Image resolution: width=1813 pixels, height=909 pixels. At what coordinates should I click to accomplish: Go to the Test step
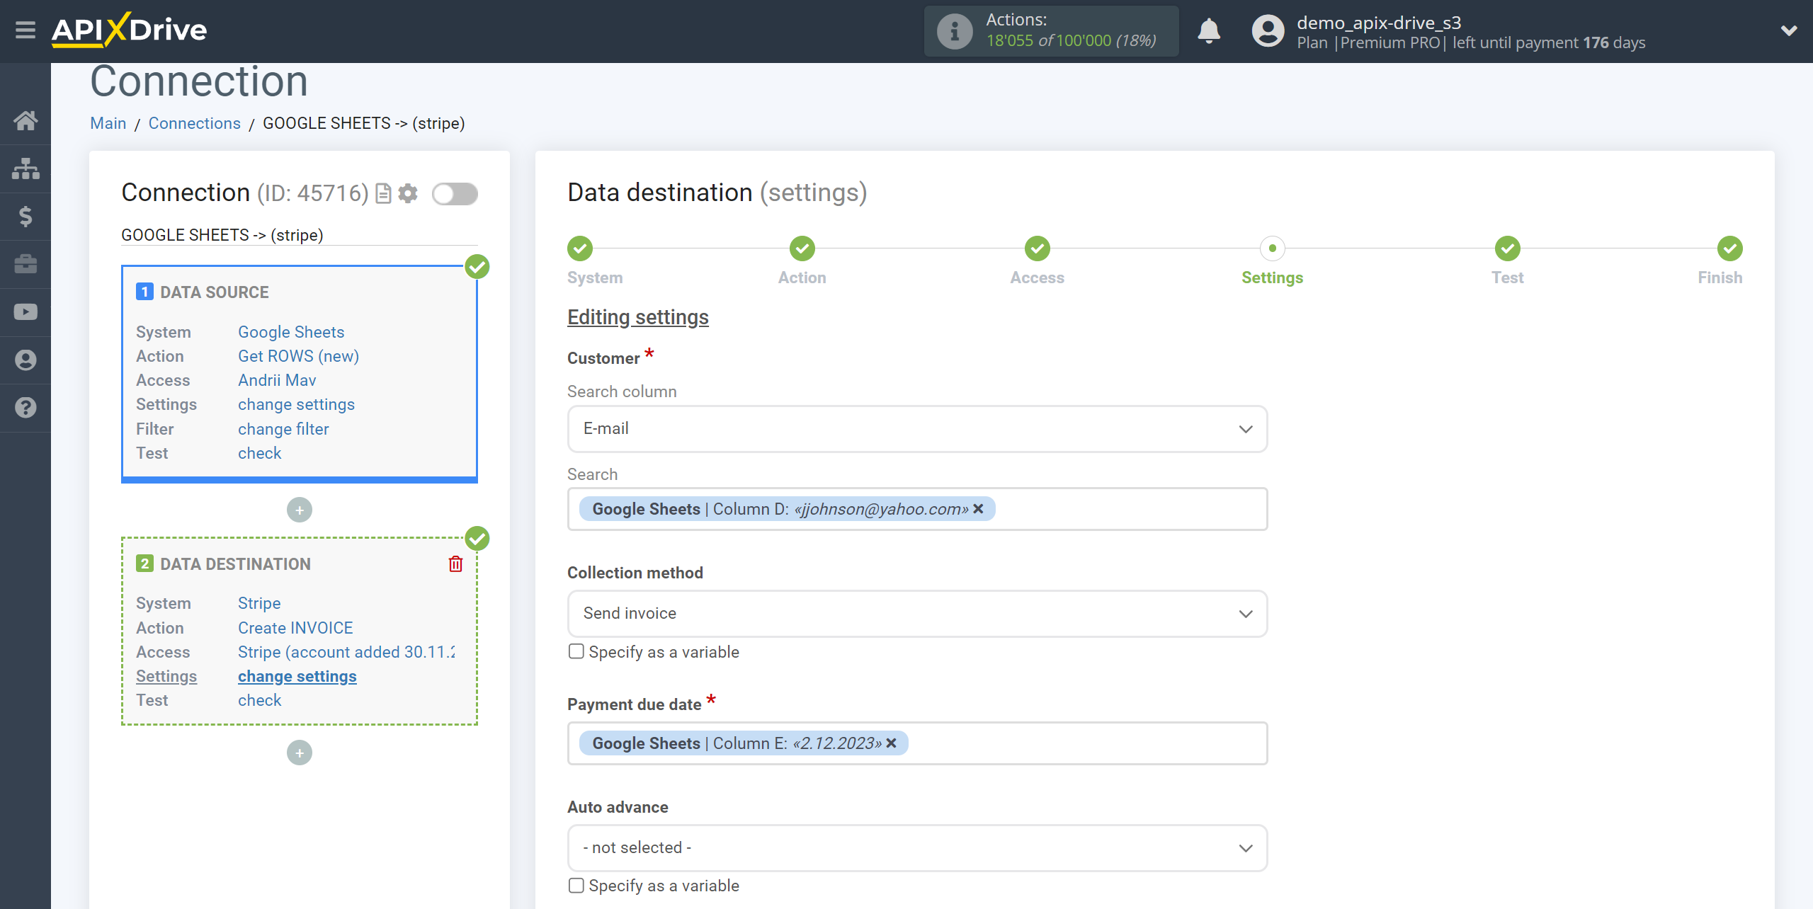coord(1508,248)
